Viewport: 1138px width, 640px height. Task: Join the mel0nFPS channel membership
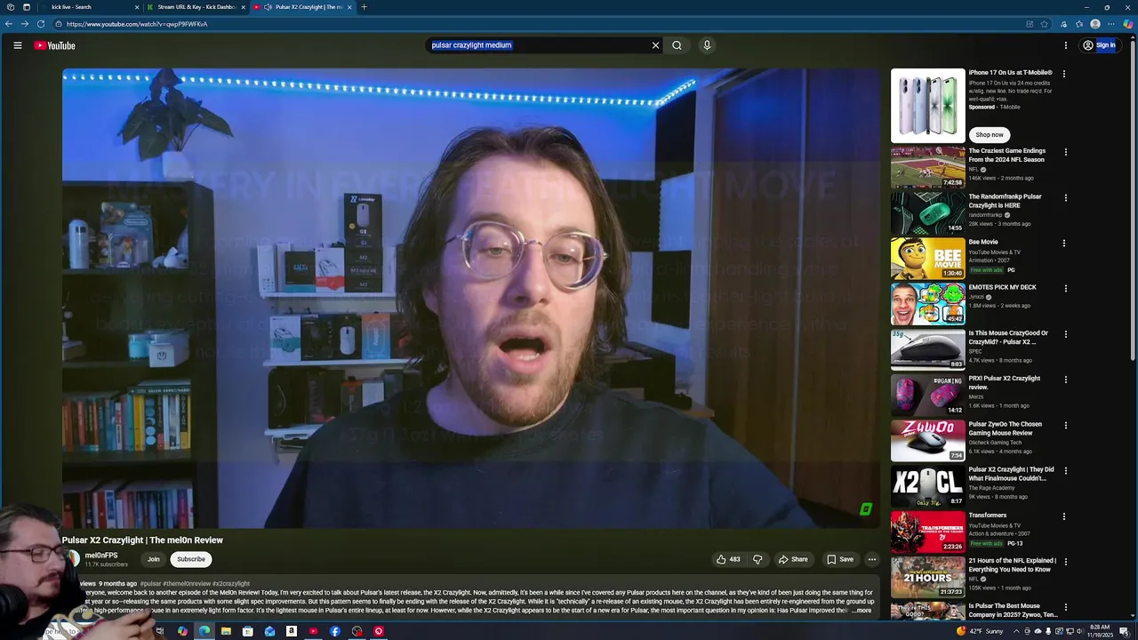[x=153, y=559]
